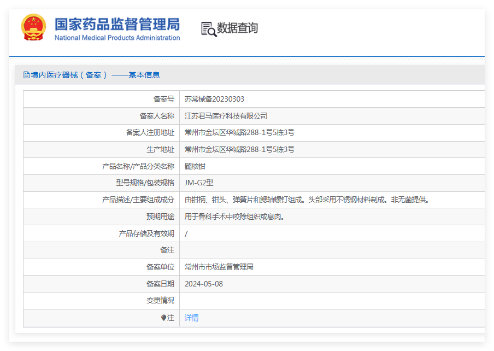This screenshot has width=494, height=351.
Task: Click the company name 江苏君马医疗科技有限公司
Action: 226,116
